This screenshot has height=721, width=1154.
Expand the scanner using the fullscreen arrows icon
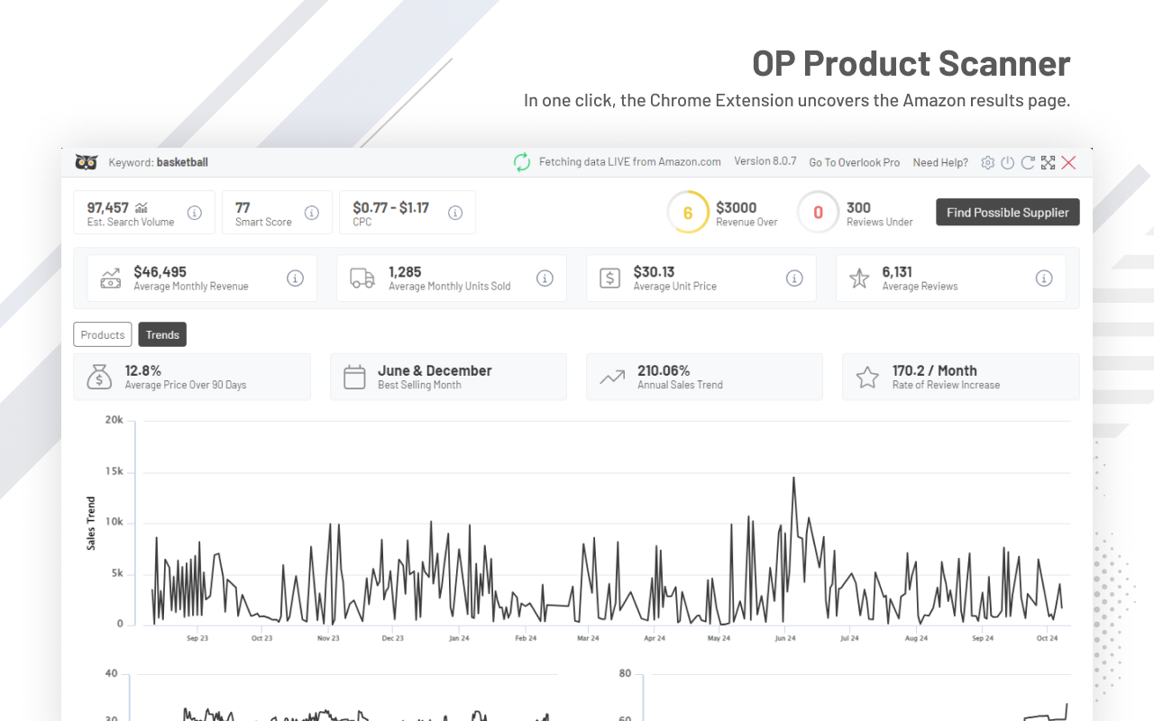click(1048, 162)
